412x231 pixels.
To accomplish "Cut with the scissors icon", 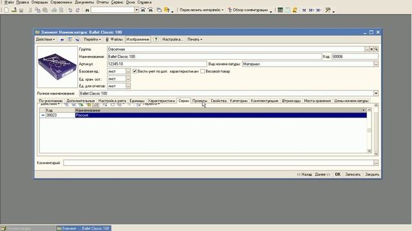I will coord(30,10).
